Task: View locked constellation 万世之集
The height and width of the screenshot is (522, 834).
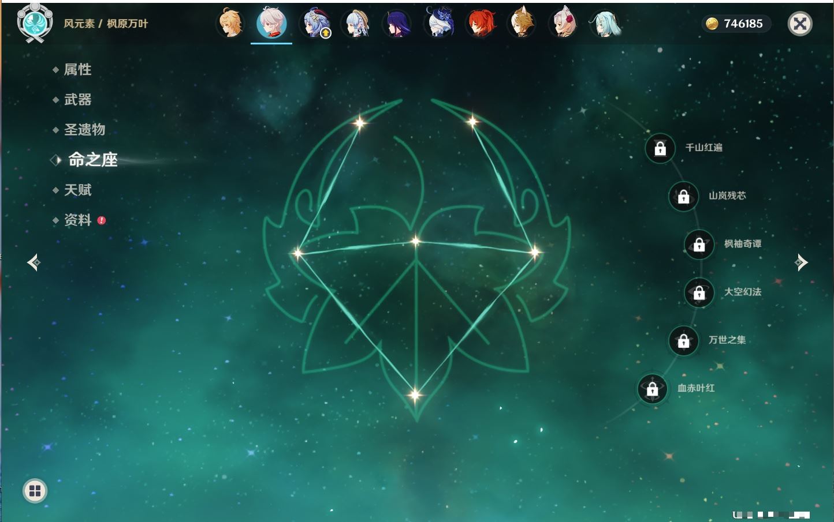Action: tap(684, 340)
